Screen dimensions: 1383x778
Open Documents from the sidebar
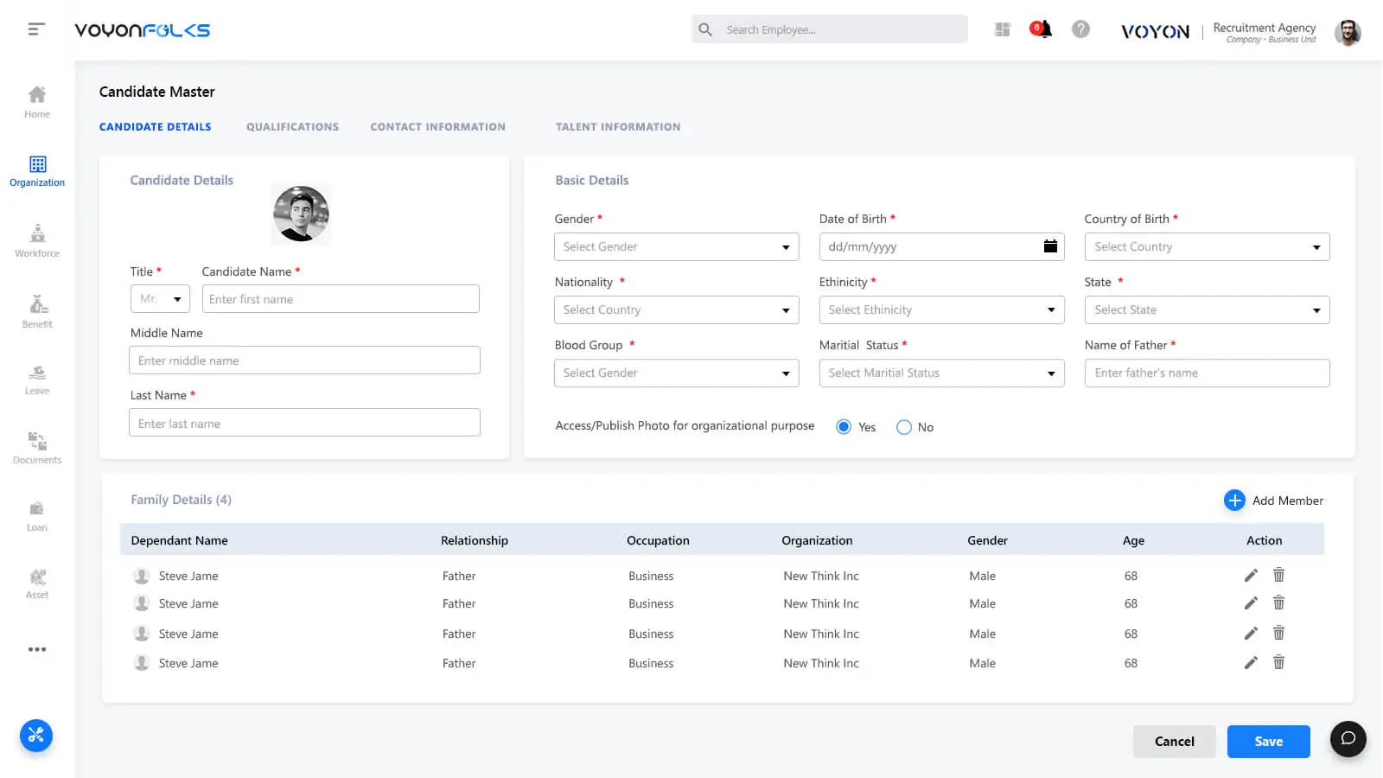tap(37, 448)
